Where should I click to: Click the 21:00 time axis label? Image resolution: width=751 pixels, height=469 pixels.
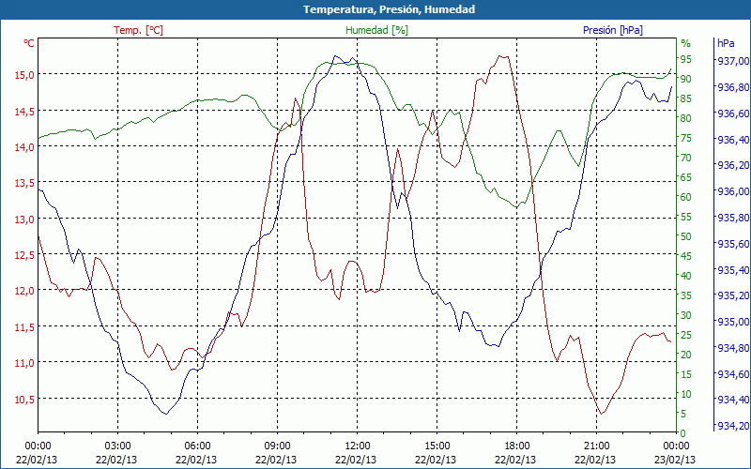coord(597,446)
